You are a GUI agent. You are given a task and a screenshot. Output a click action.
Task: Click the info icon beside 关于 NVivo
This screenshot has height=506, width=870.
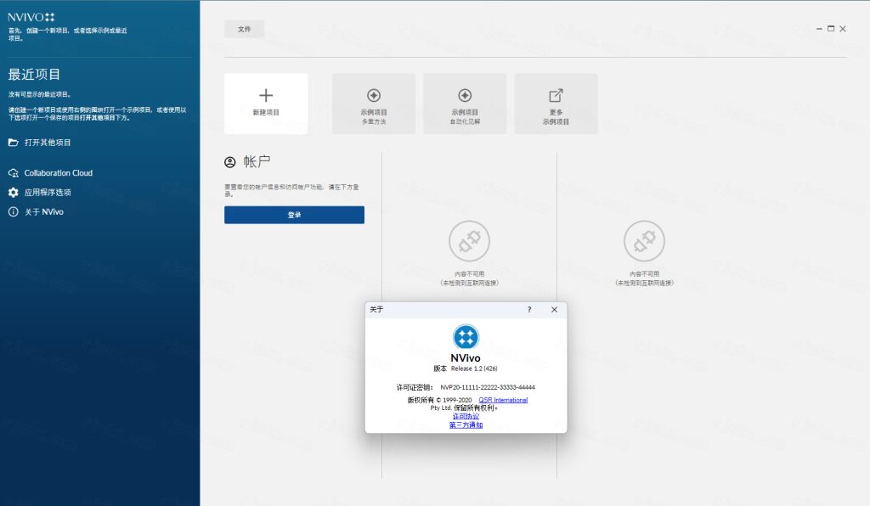coord(14,211)
